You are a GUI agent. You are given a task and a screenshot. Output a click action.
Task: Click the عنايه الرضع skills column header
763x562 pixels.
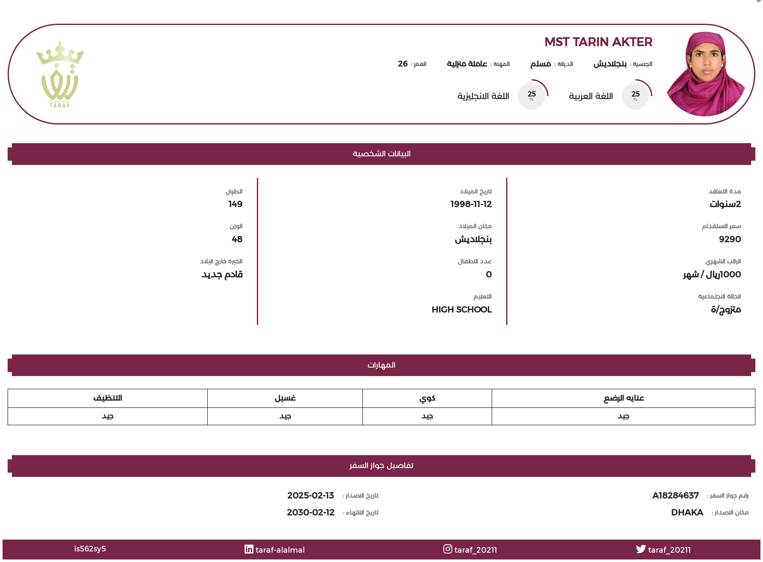click(624, 398)
